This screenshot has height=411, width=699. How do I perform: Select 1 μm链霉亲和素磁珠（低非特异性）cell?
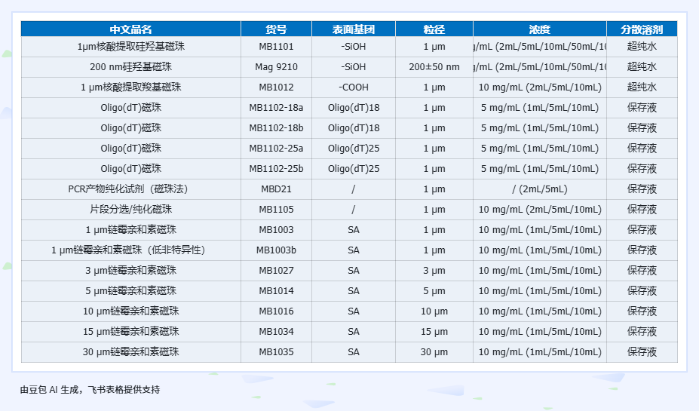130,250
